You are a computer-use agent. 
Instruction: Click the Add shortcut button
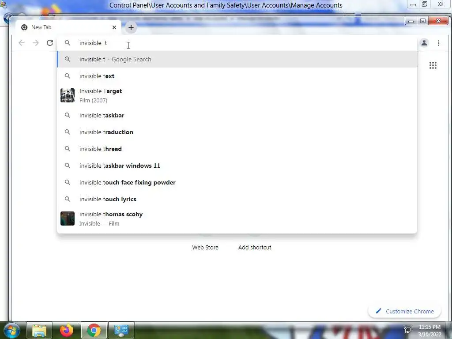tap(255, 247)
